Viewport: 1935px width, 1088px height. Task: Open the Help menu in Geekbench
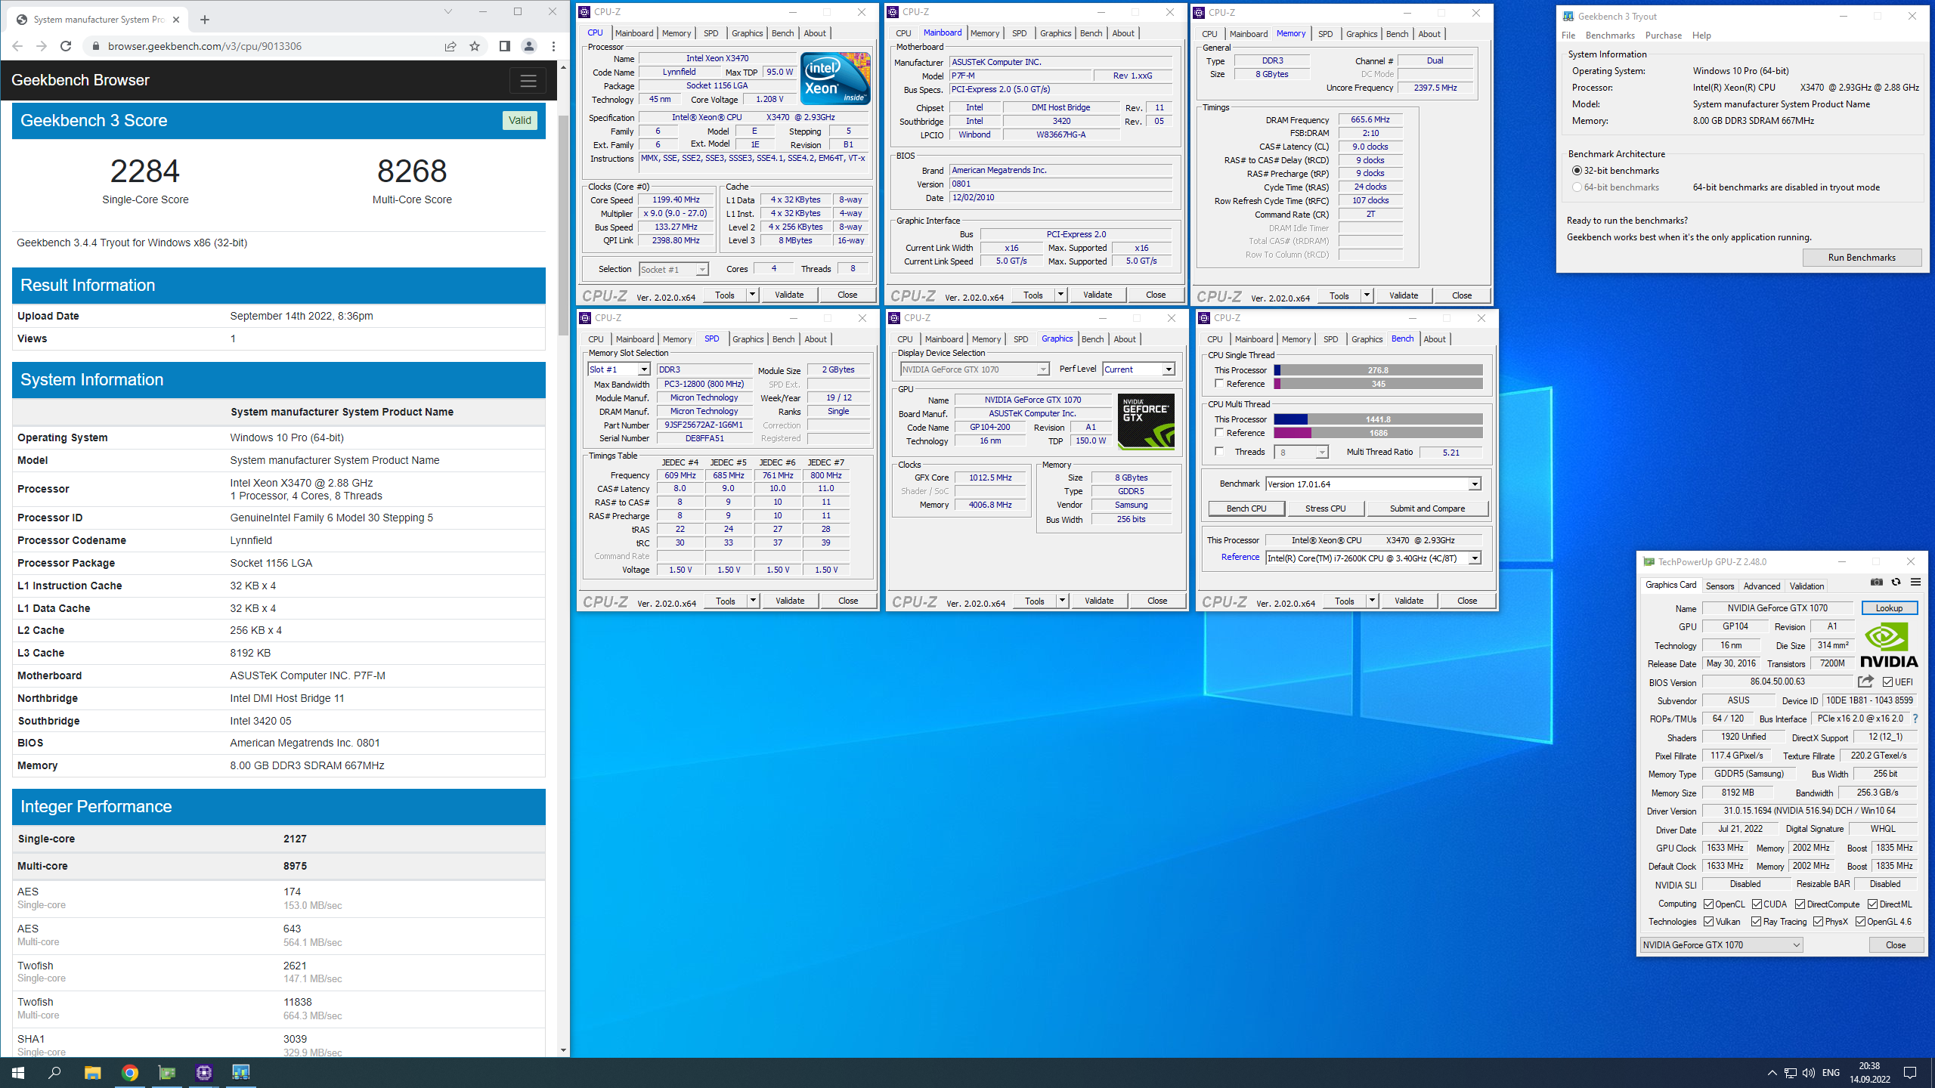tap(1701, 36)
